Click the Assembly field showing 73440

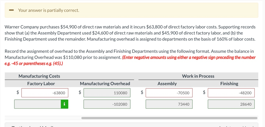coord(169,104)
